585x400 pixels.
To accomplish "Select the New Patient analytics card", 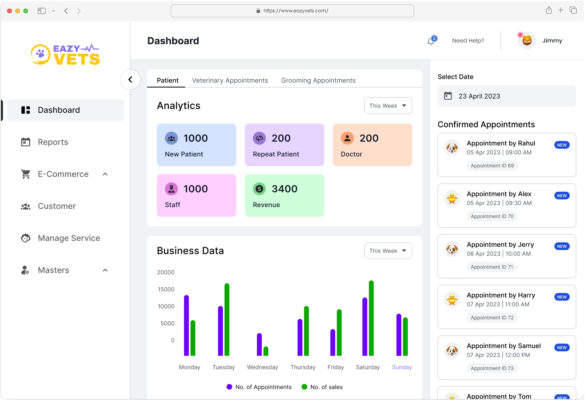I will pyautogui.click(x=196, y=145).
